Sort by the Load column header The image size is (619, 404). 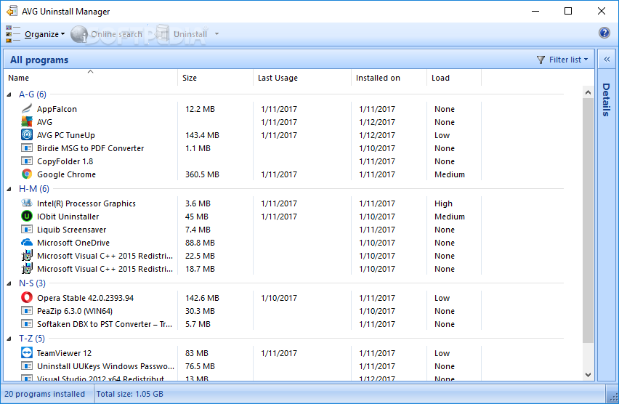[454, 78]
